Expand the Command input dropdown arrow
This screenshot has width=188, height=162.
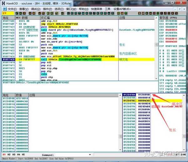pyautogui.click(x=90, y=155)
